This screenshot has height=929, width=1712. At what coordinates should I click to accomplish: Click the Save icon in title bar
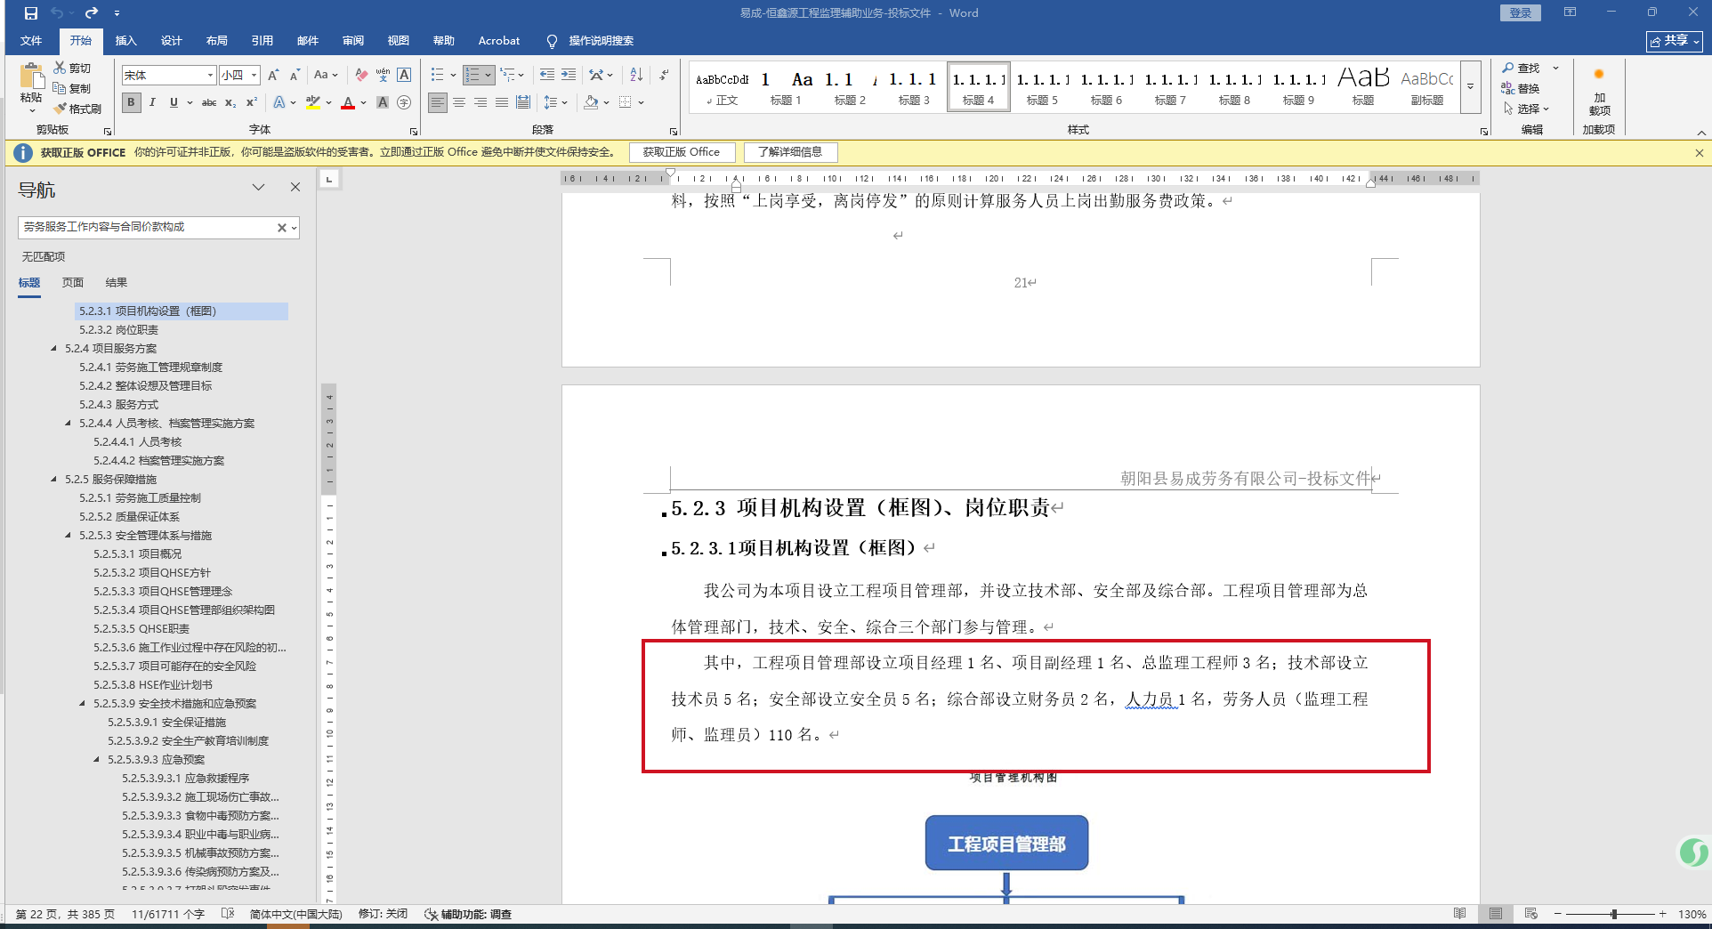click(31, 13)
